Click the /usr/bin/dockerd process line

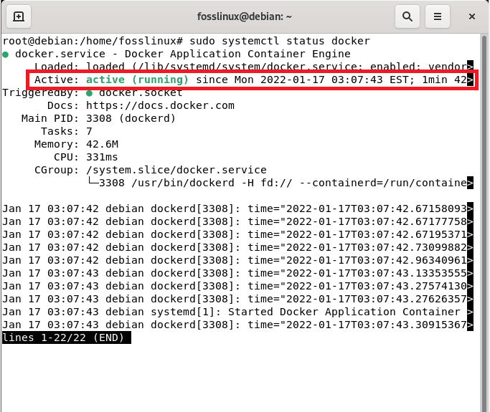[281, 183]
